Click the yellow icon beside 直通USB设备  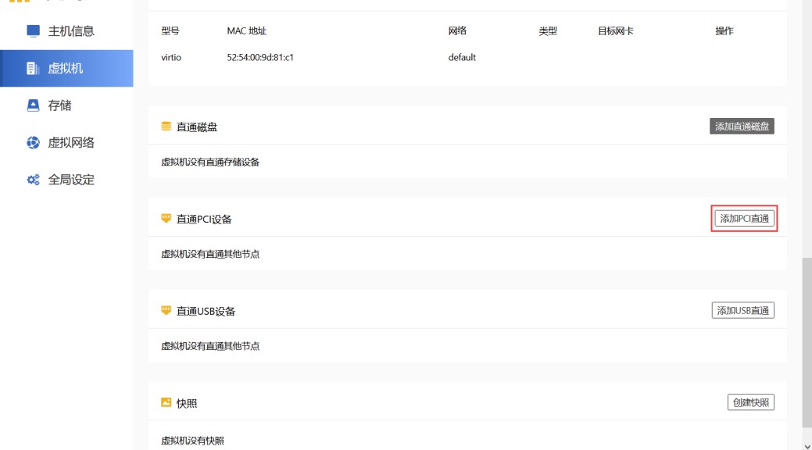pos(166,311)
